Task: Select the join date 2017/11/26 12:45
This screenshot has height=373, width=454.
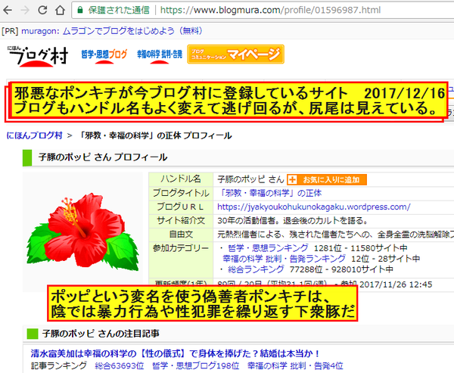Action: click(396, 284)
